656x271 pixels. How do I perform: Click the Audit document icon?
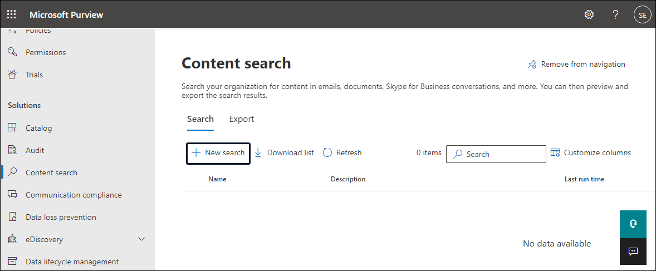[x=13, y=150]
